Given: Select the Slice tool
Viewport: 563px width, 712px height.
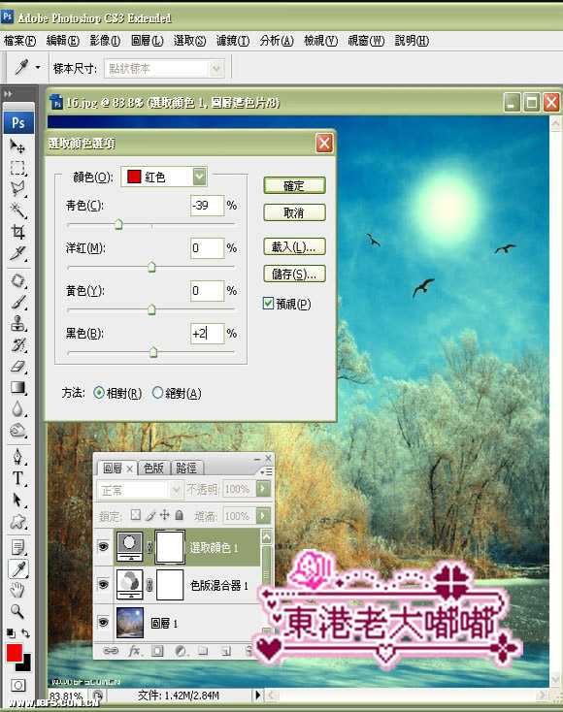Looking at the screenshot, I should click(x=17, y=253).
